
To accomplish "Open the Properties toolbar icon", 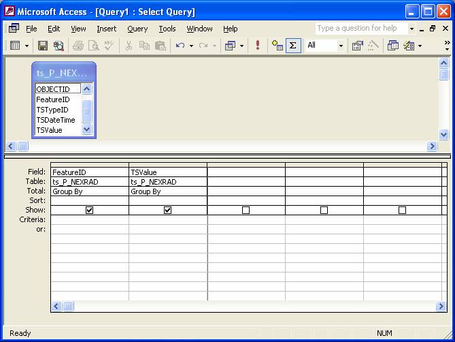I will click(357, 46).
